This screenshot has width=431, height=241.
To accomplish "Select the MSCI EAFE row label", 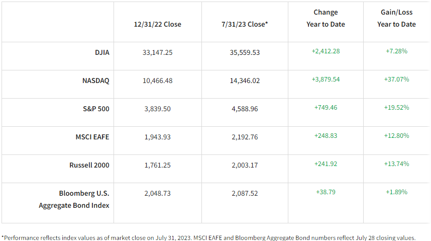I will tap(91, 137).
